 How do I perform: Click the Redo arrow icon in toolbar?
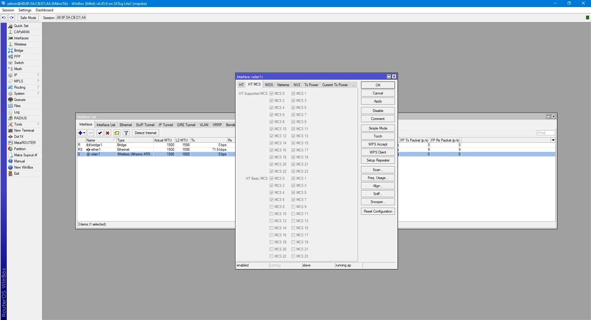coord(12,18)
